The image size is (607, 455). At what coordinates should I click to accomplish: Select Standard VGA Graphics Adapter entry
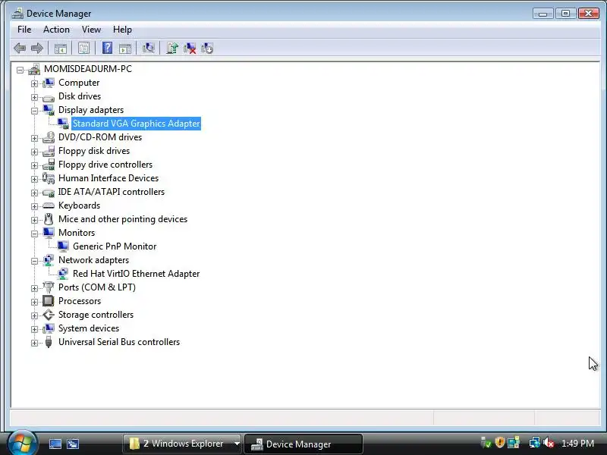coord(137,124)
